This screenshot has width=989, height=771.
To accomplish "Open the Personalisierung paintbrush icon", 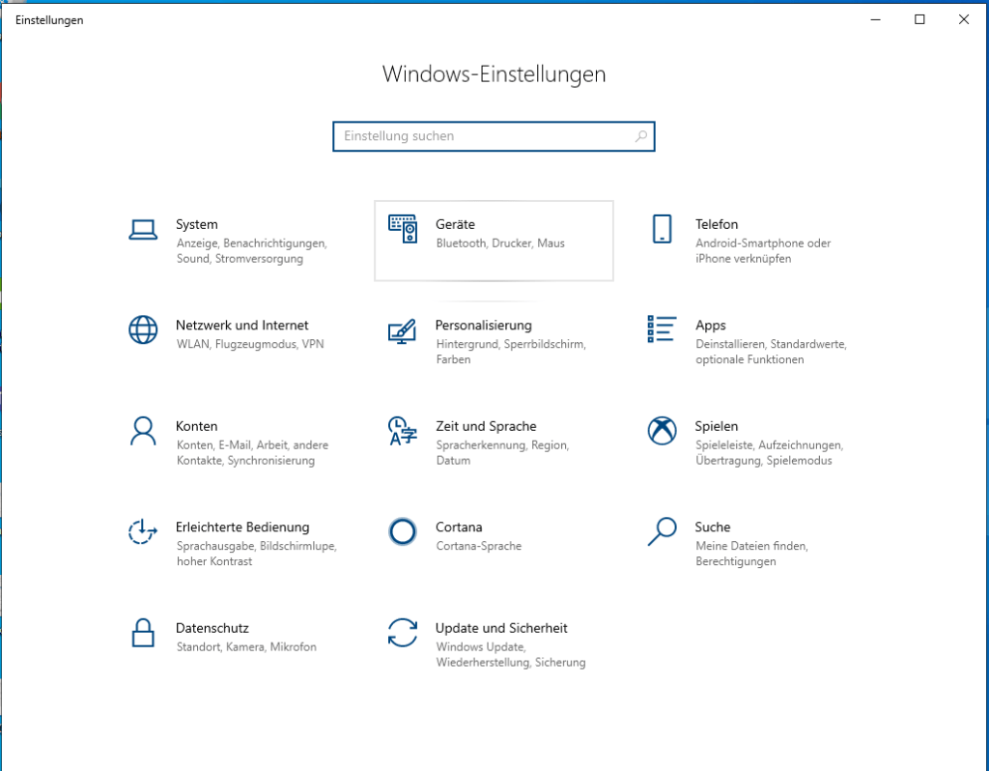I will pyautogui.click(x=402, y=330).
